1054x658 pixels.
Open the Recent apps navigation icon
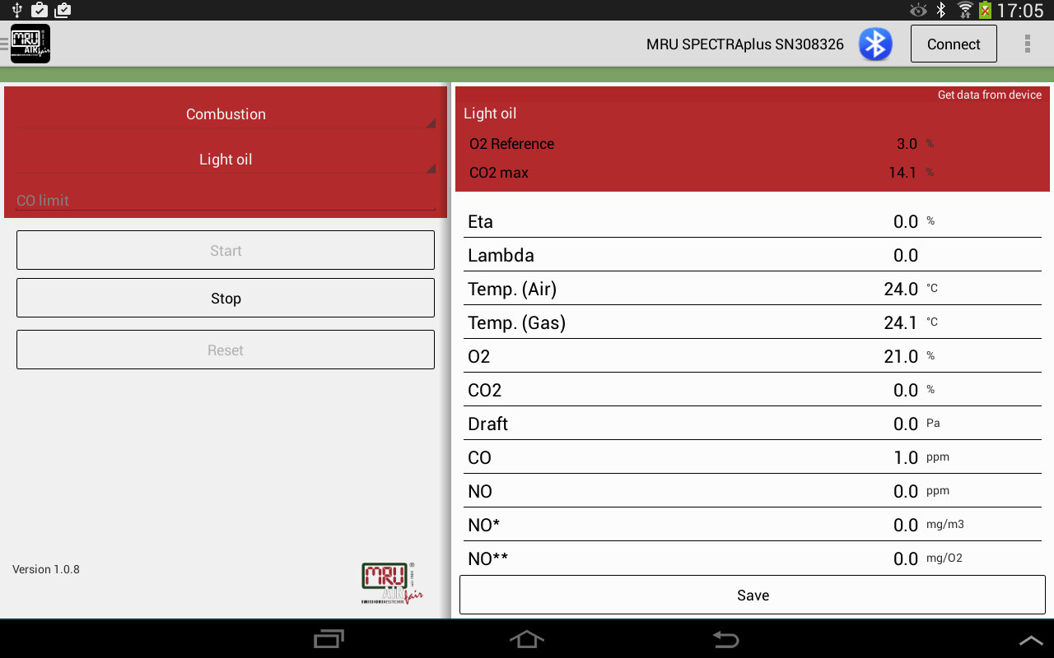pyautogui.click(x=329, y=639)
